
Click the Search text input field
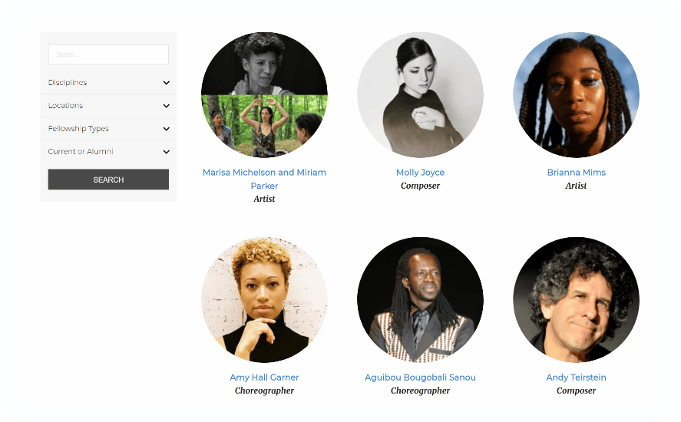[108, 54]
